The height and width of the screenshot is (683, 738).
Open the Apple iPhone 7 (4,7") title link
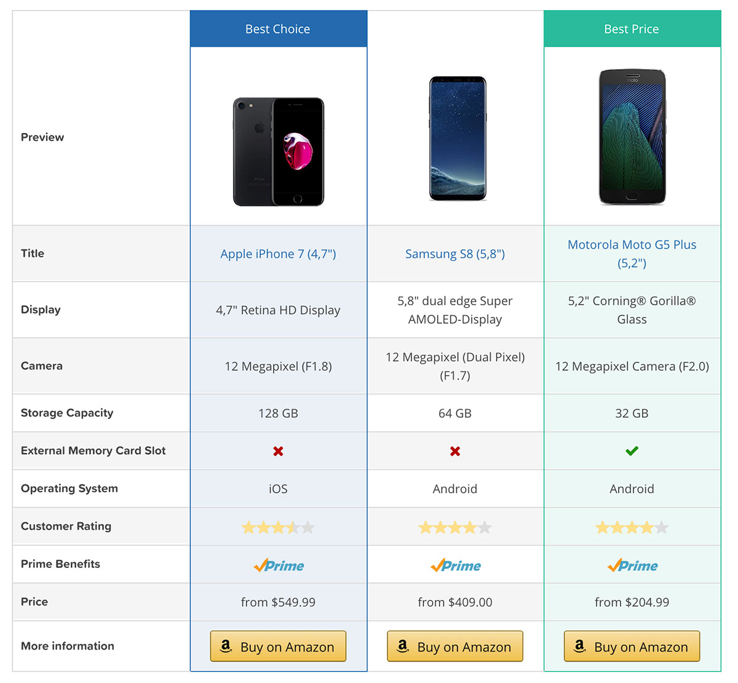click(x=278, y=254)
